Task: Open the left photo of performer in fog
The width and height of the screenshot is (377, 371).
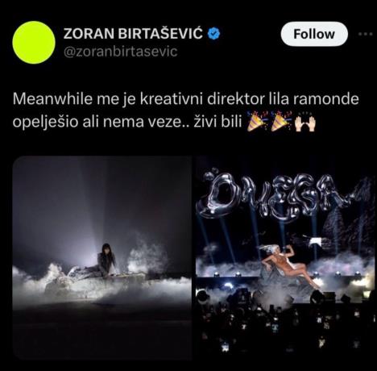Action: (102, 257)
